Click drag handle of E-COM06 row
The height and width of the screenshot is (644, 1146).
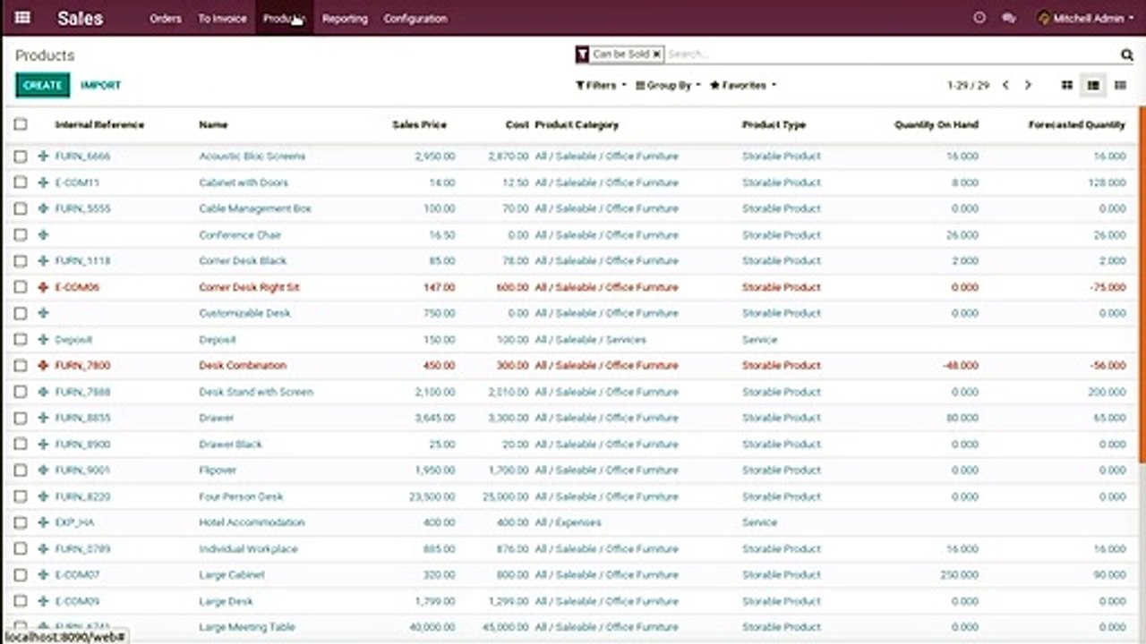point(43,287)
